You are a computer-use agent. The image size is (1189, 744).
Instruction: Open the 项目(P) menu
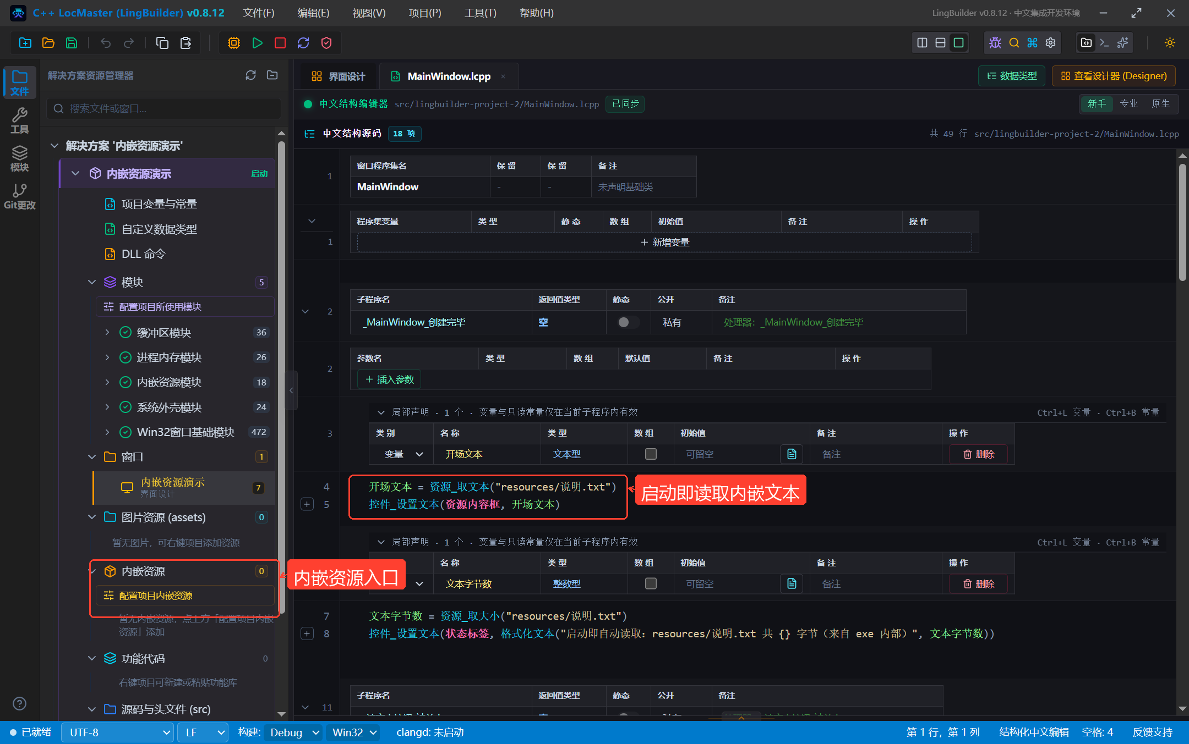point(425,13)
